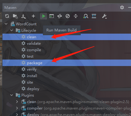Open Maven panel gear options
Viewport: 131px width, 116px height.
click(x=122, y=7)
